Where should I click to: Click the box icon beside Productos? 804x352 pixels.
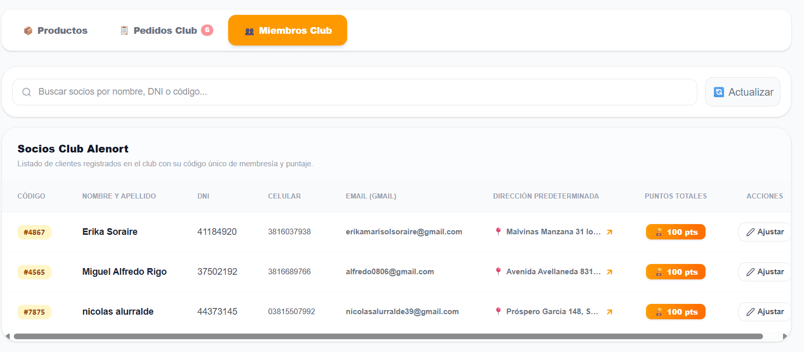(x=28, y=31)
